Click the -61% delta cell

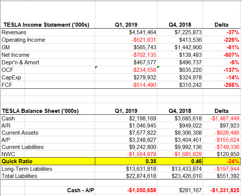233,47
